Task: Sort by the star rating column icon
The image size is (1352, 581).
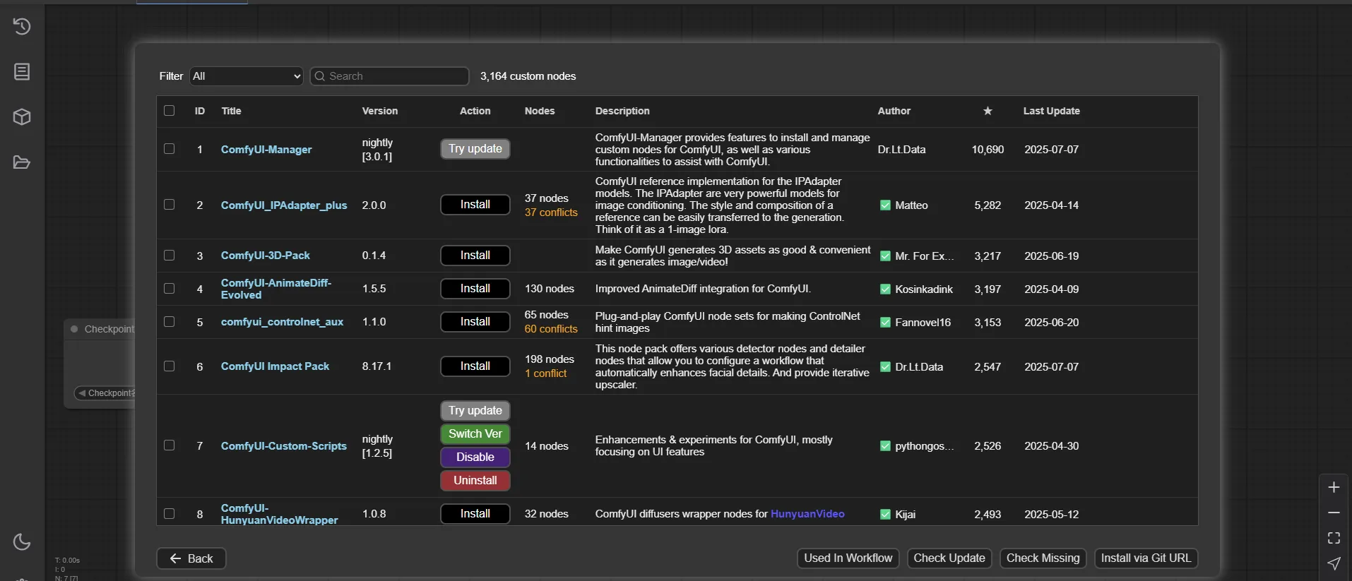Action: 988,111
